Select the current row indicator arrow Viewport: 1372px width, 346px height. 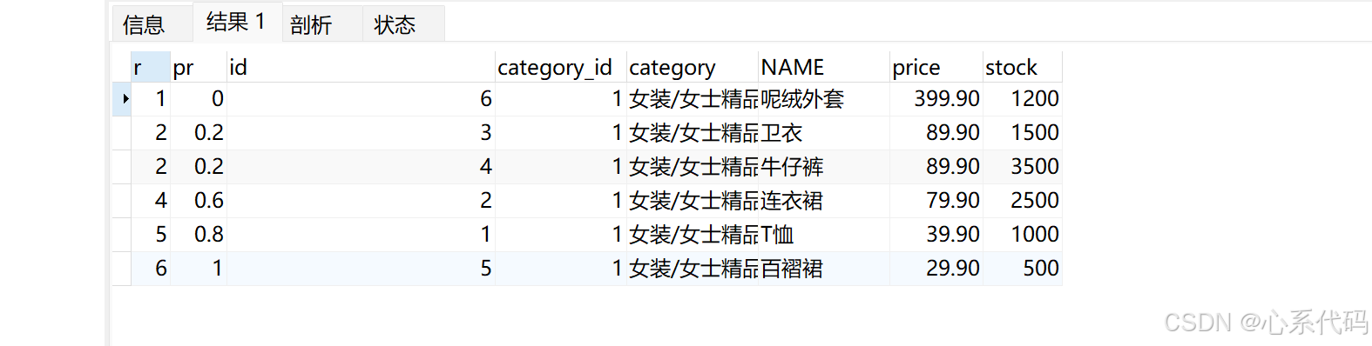[x=125, y=99]
